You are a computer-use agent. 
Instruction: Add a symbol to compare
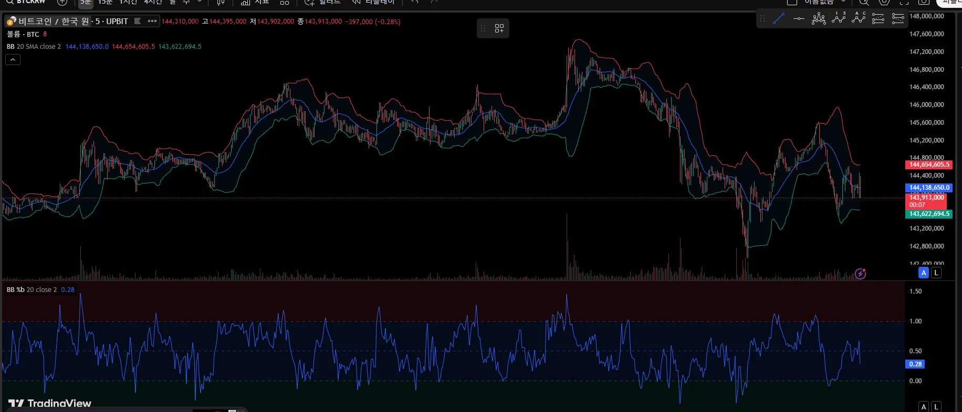click(x=62, y=2)
